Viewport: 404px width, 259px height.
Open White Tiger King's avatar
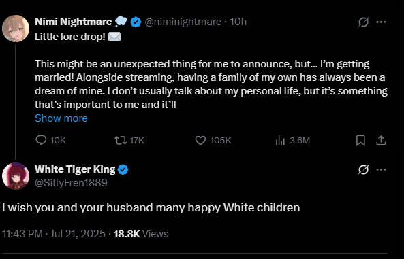[16, 176]
